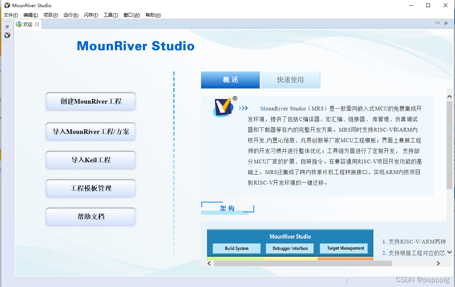The height and width of the screenshot is (287, 455).
Task: Click the scroll down arrow
Action: [x=449, y=252]
